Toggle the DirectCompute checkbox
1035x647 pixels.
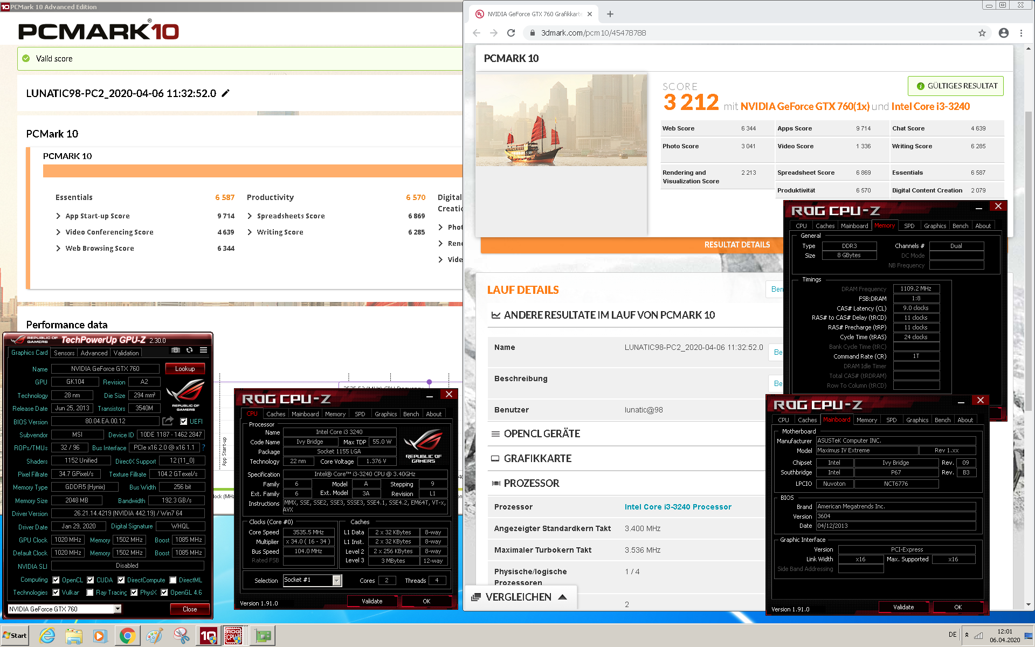coord(121,580)
